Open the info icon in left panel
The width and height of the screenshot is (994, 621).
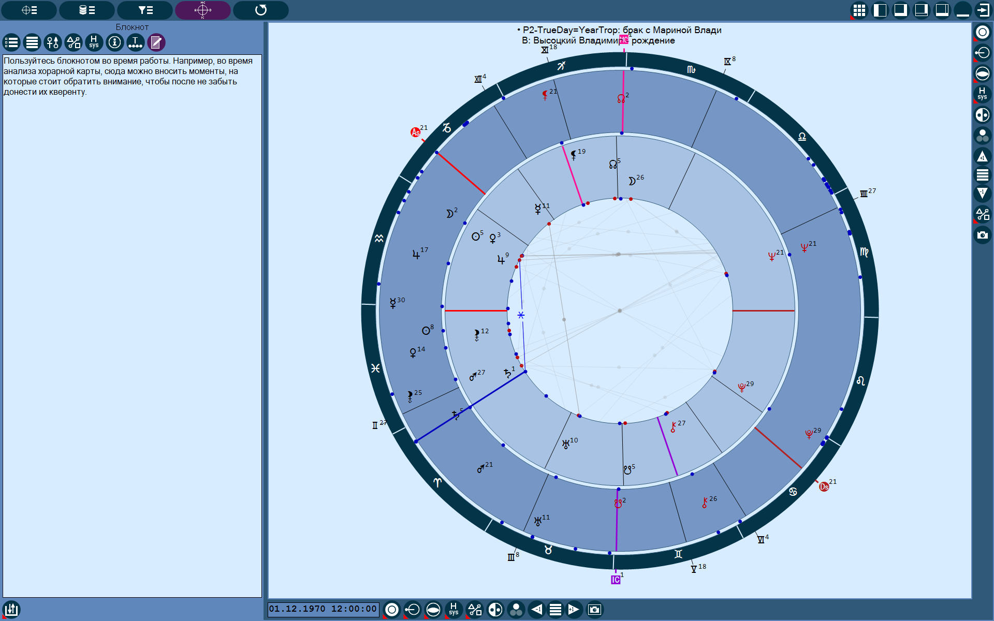114,42
